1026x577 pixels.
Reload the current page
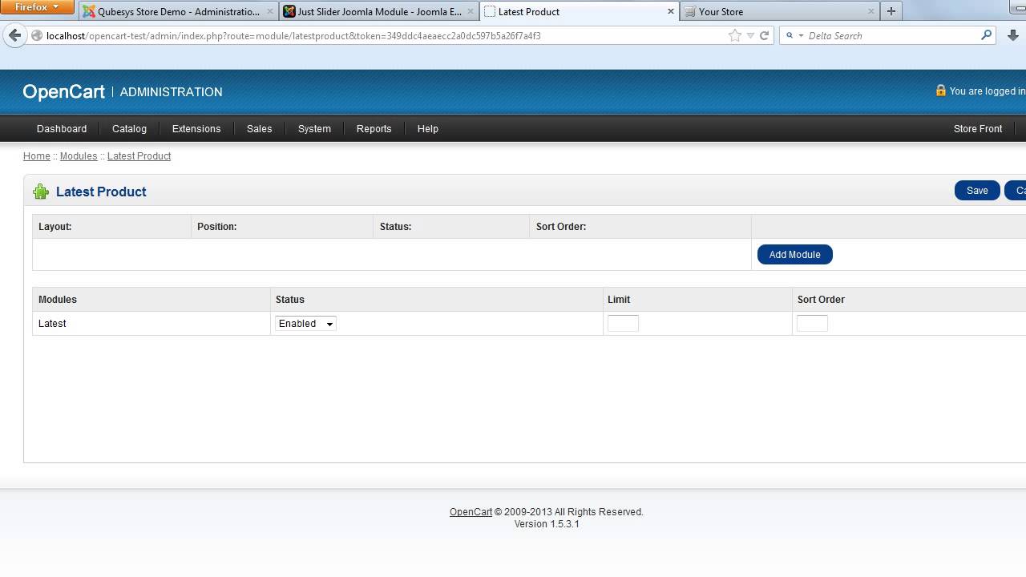point(764,35)
